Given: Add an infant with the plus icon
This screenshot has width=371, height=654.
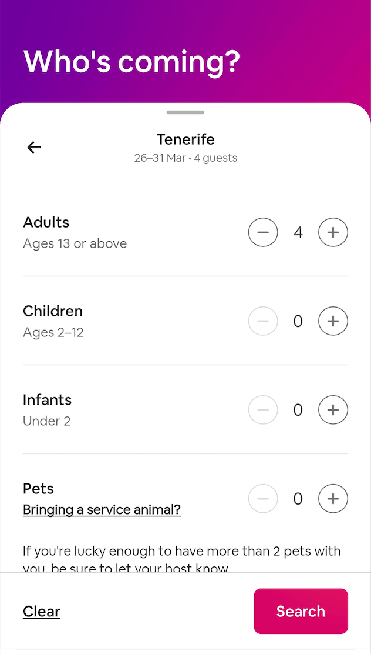Looking at the screenshot, I should coord(333,410).
